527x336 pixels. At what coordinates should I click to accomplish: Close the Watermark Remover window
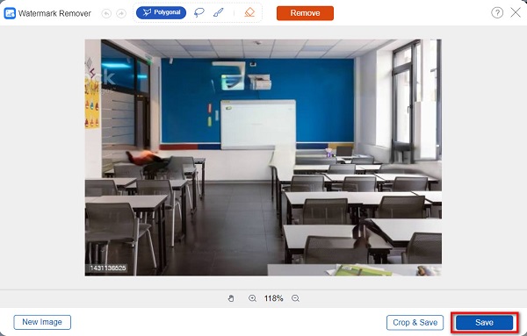tap(516, 13)
